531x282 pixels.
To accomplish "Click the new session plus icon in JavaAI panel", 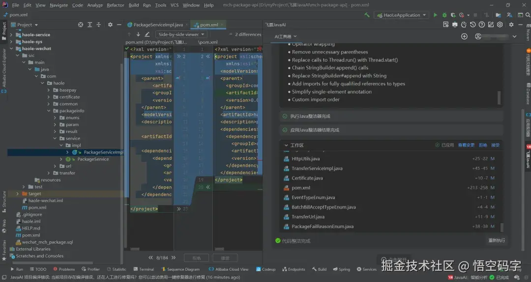I will click(464, 36).
